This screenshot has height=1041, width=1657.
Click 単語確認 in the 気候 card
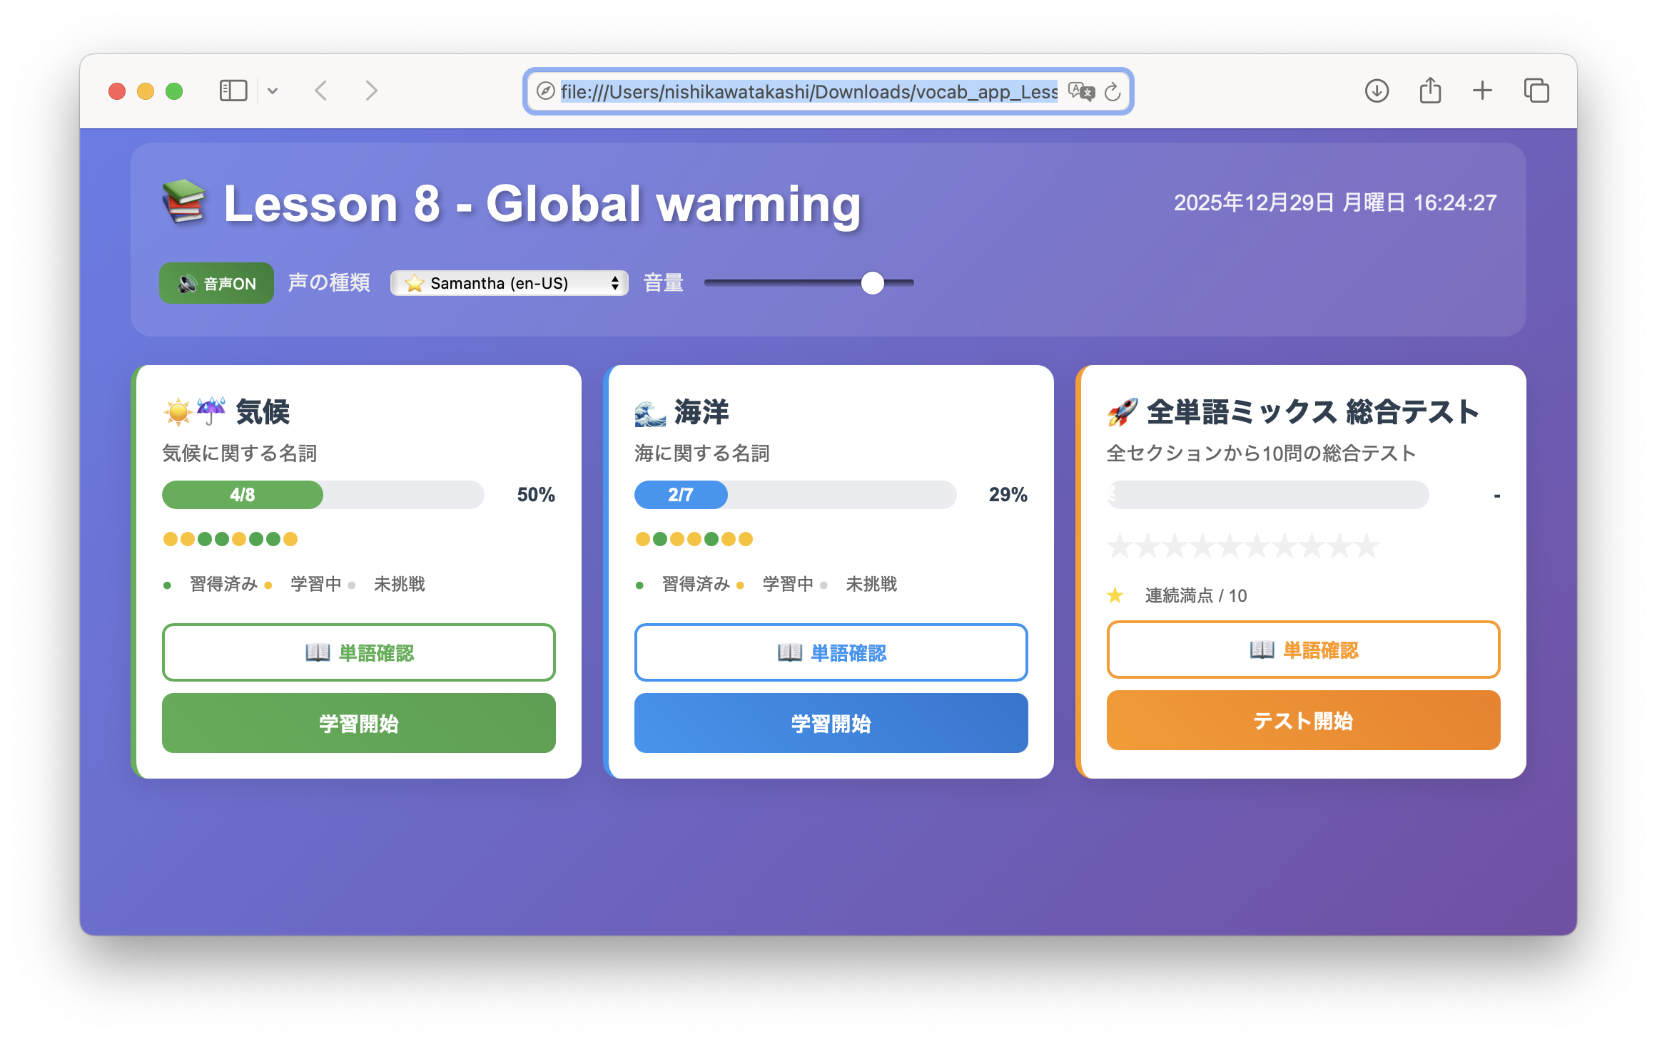click(x=358, y=652)
